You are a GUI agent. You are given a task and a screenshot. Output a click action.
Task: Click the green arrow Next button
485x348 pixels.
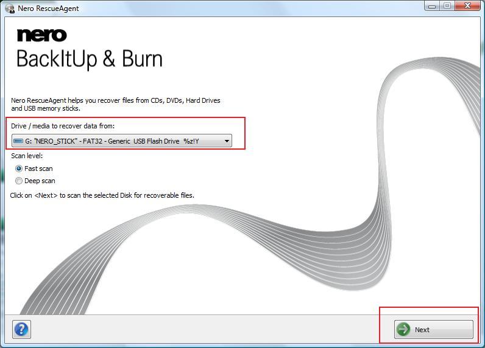(x=433, y=330)
